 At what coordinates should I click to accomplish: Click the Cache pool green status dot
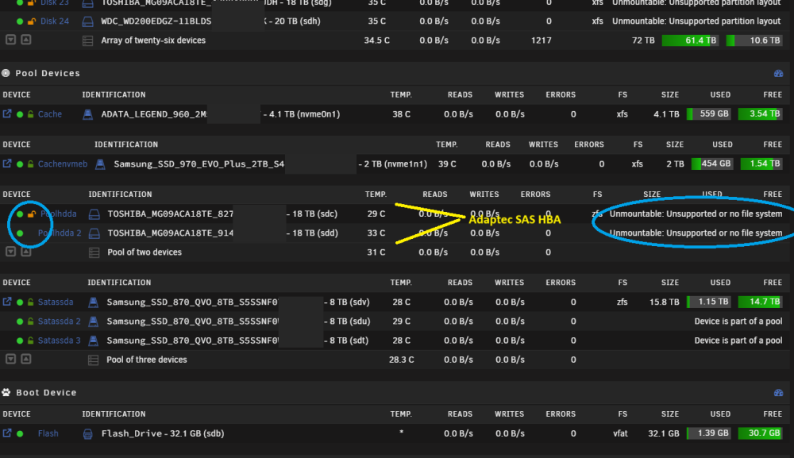click(x=20, y=114)
